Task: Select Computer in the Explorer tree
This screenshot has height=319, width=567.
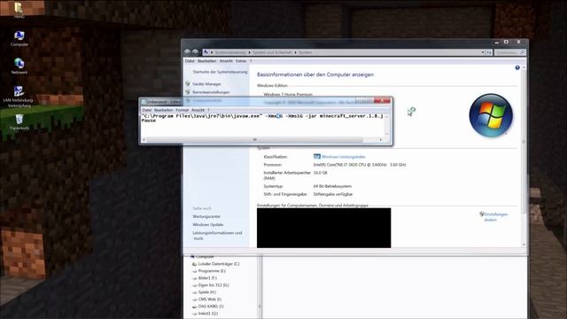Action: (205, 257)
